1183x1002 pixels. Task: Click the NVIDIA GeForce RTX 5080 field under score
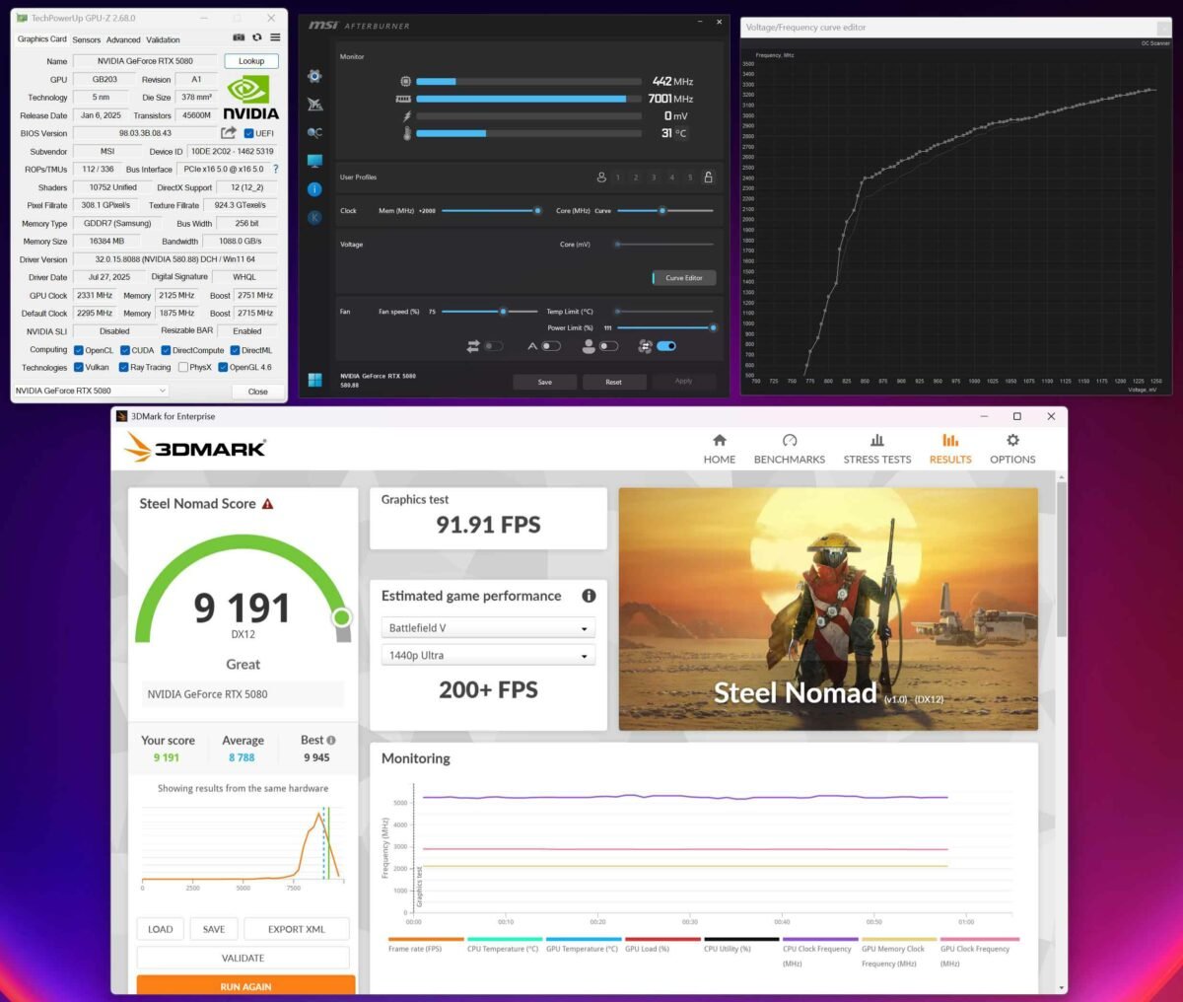[243, 694]
